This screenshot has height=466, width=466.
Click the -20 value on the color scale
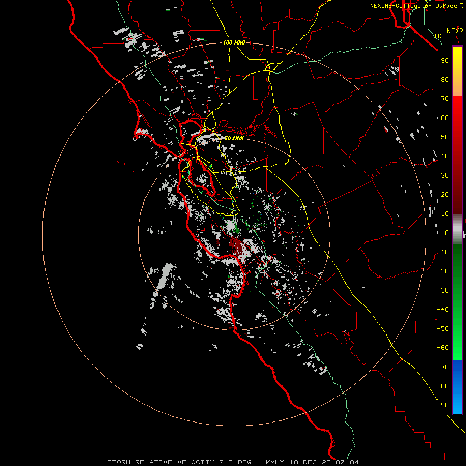(x=443, y=271)
